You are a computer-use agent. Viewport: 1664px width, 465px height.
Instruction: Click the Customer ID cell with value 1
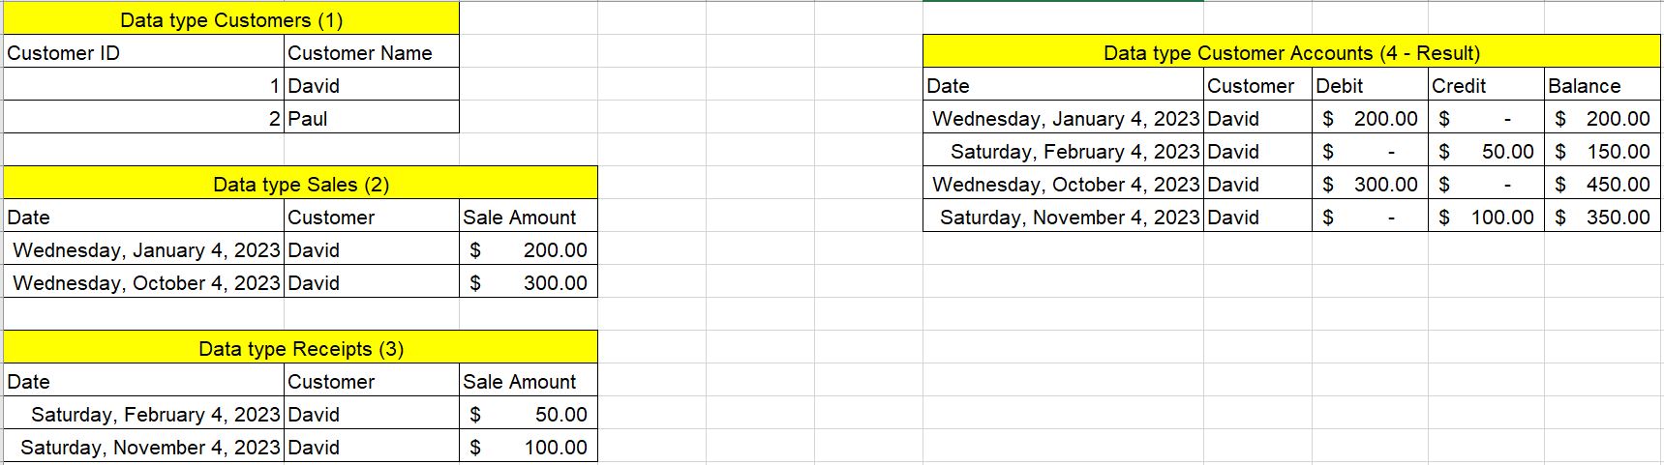click(x=144, y=85)
